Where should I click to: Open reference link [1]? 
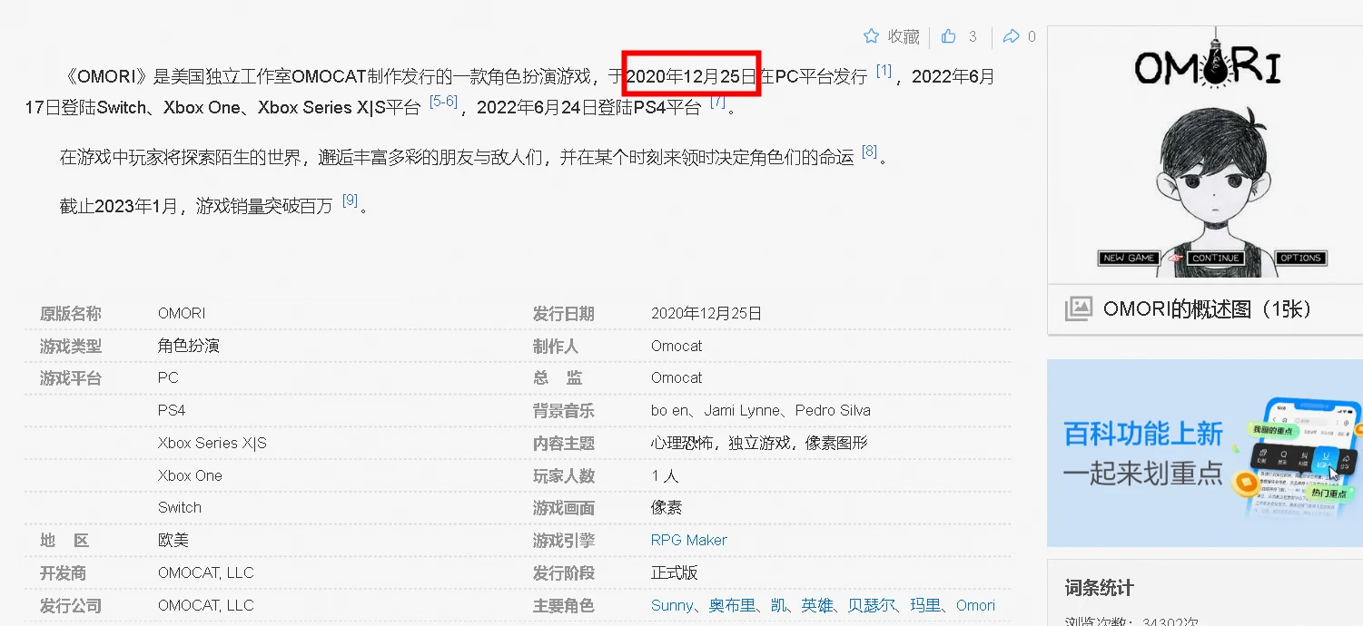(884, 71)
